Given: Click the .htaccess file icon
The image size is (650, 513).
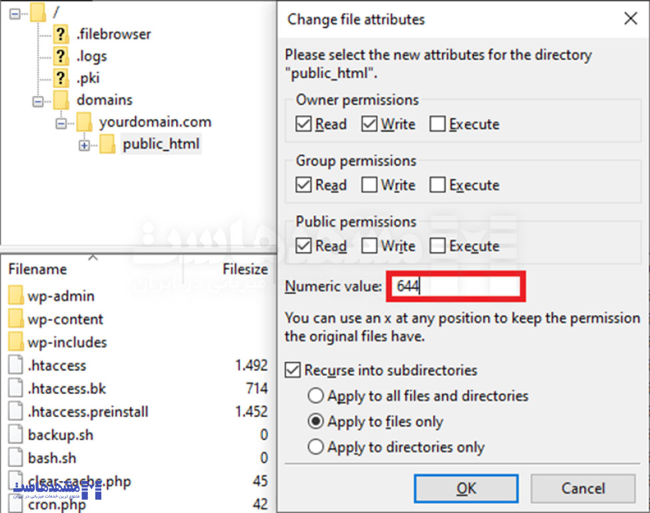Looking at the screenshot, I should 16,366.
